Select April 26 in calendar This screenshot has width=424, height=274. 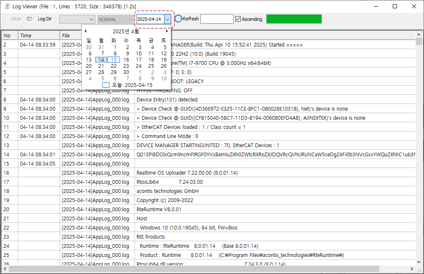[x=164, y=66]
